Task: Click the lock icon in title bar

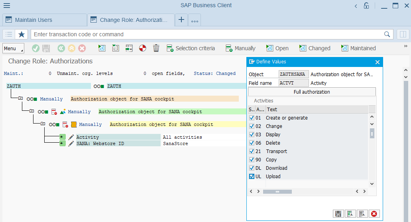Action: click(x=366, y=6)
